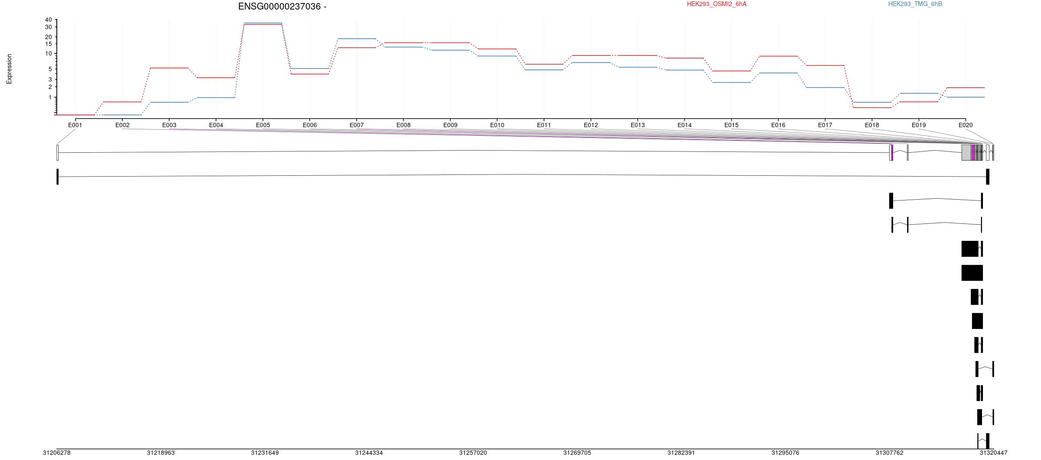Click exon label E006
The image size is (1041, 460).
(x=310, y=125)
